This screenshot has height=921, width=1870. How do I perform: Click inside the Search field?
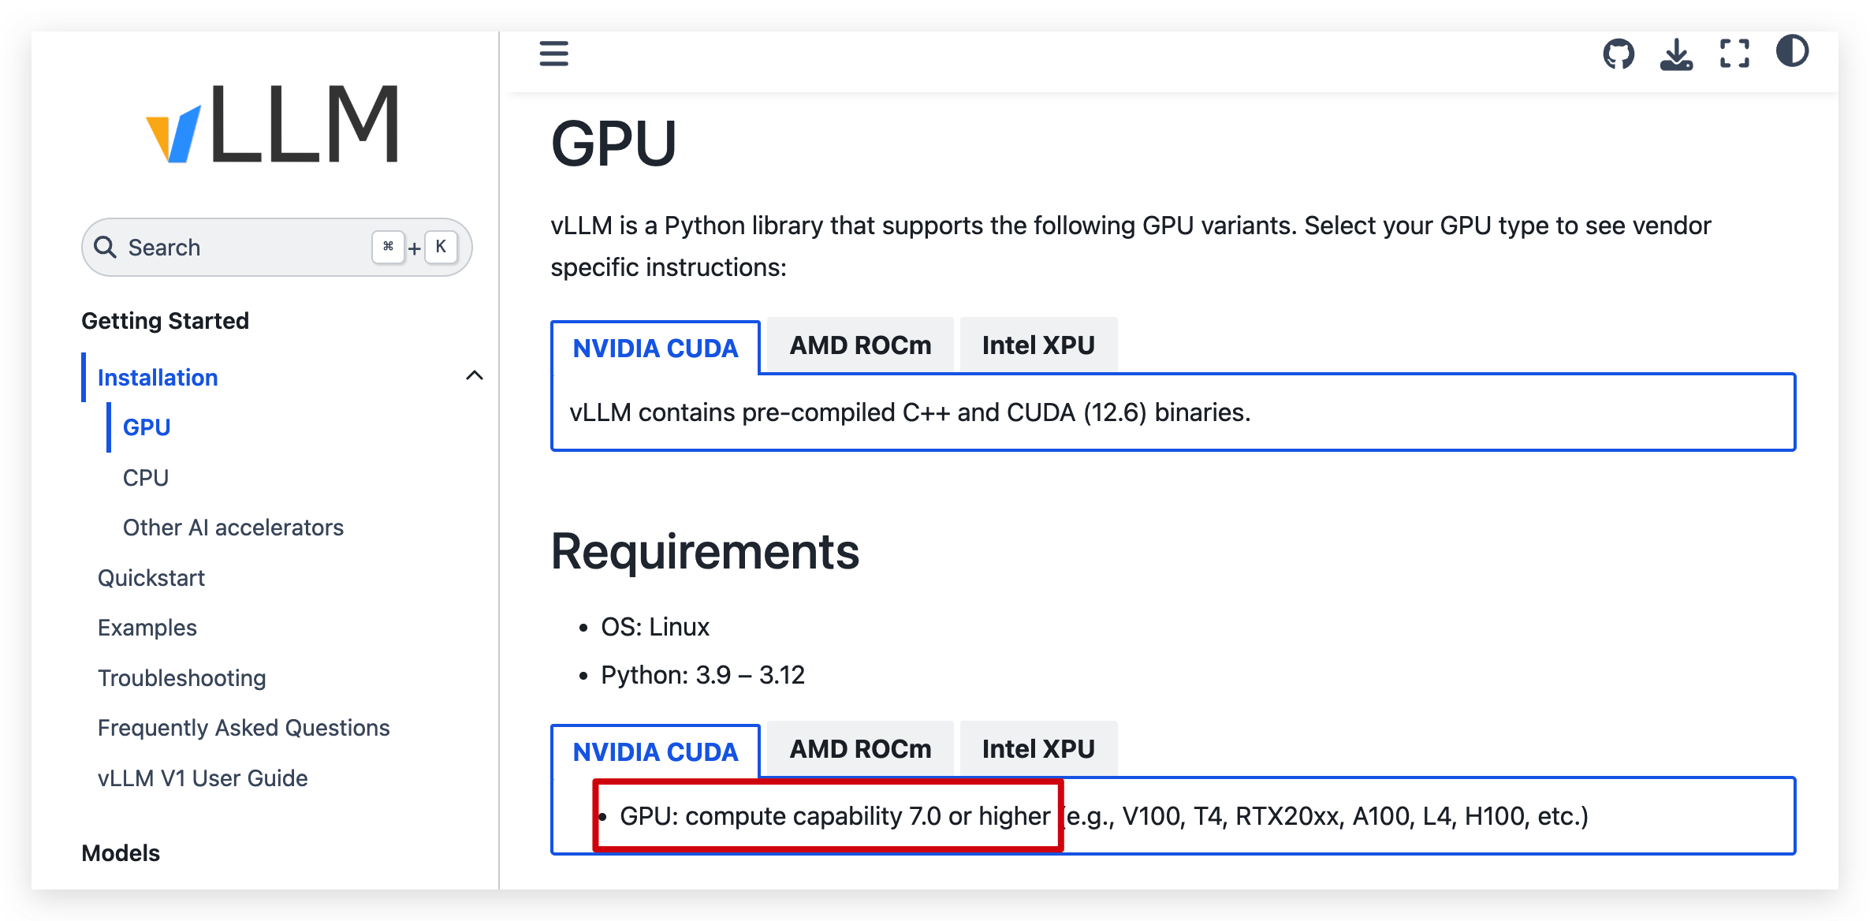pyautogui.click(x=237, y=247)
